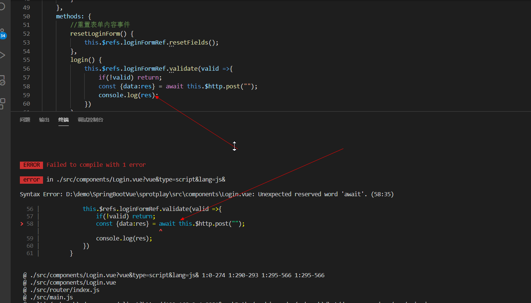Click 'Failed to compile with 1 error' message

pyautogui.click(x=96, y=165)
